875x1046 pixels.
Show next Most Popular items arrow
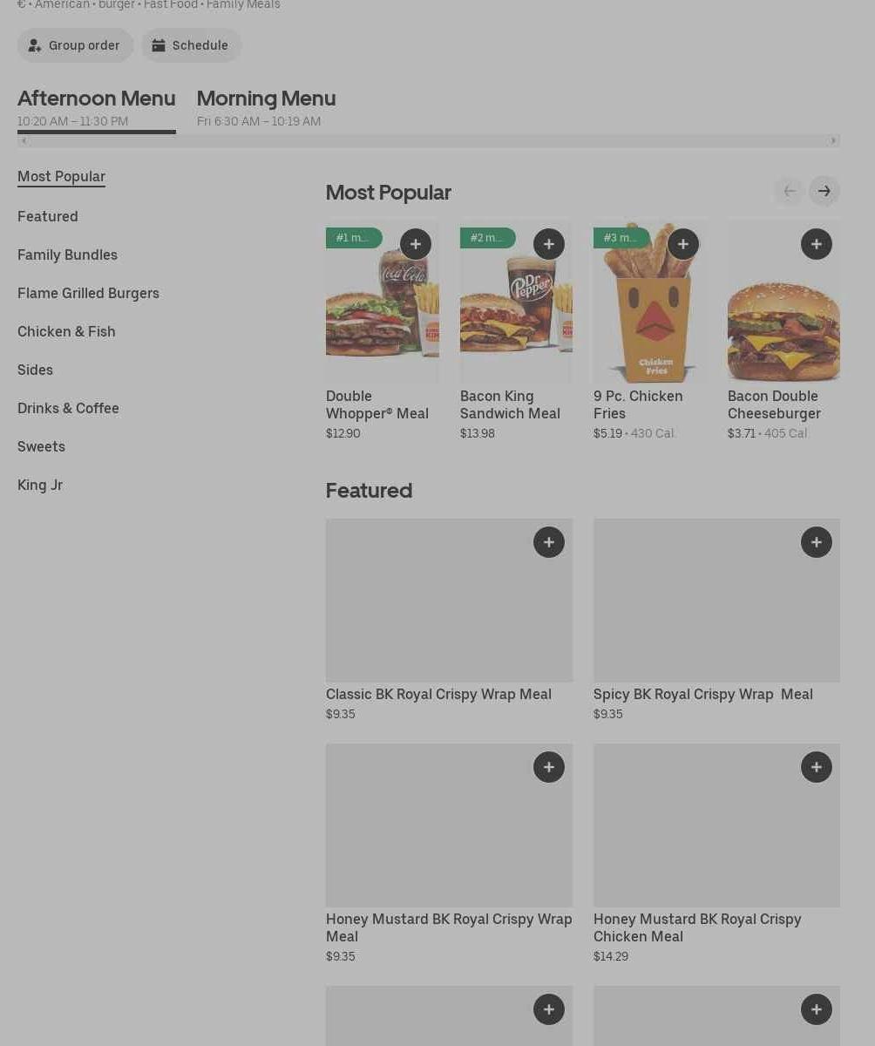824,191
